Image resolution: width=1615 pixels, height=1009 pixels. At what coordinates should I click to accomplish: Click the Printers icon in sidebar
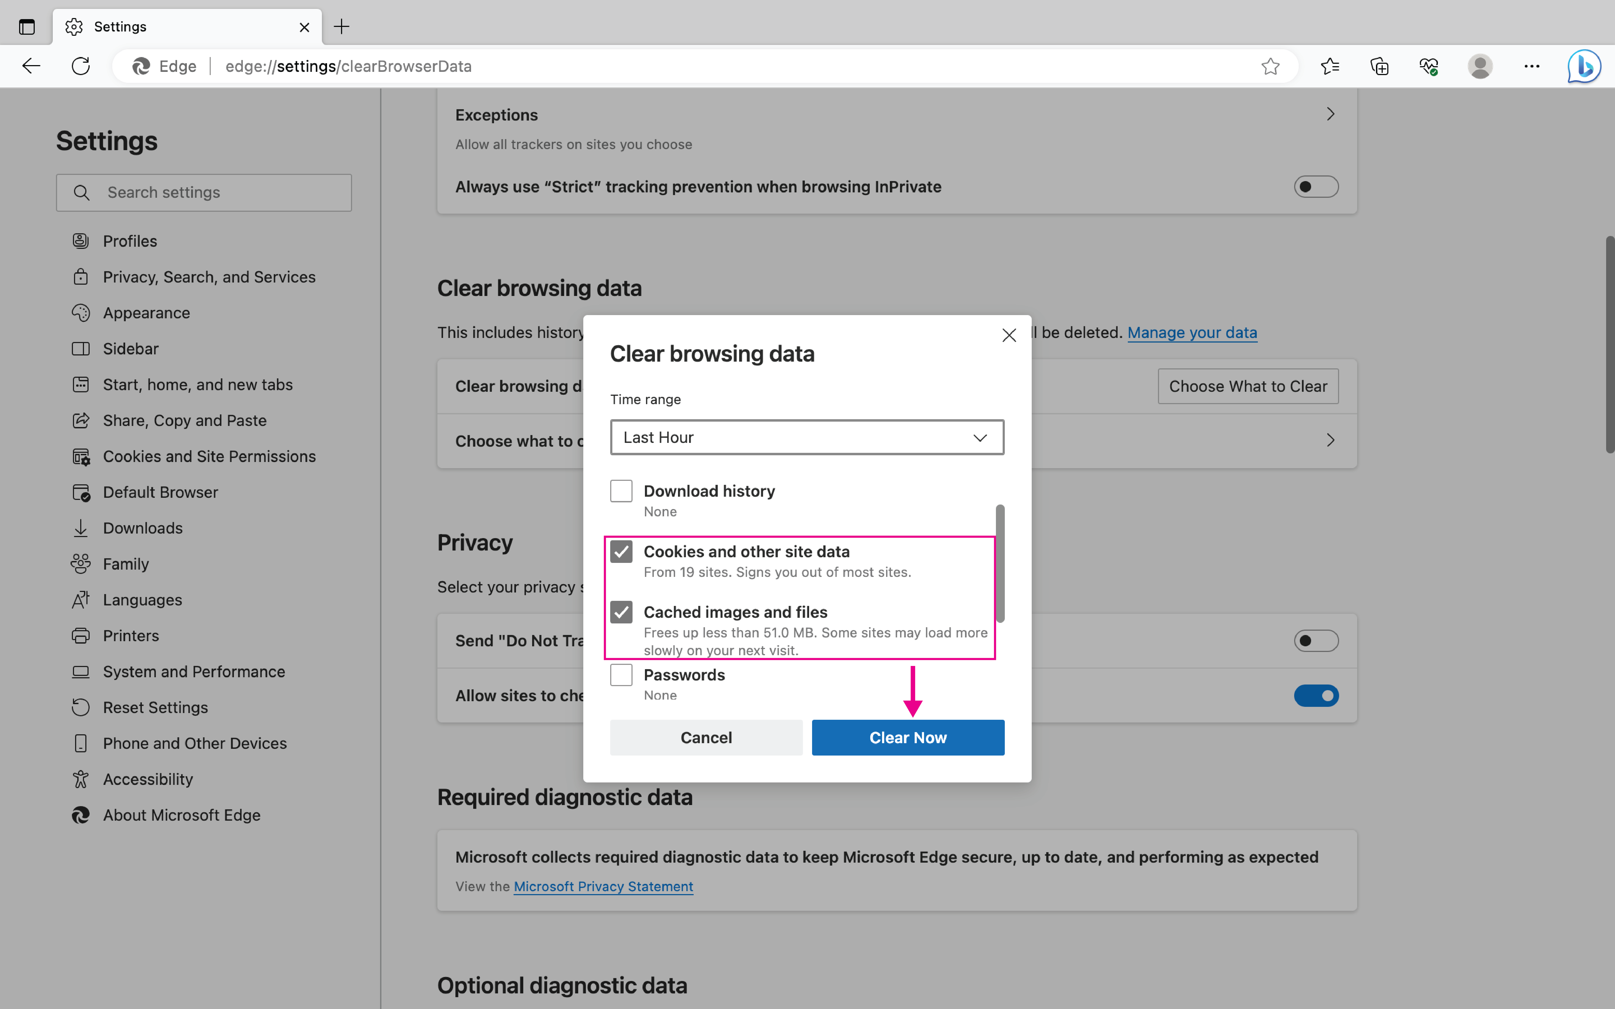(x=81, y=636)
